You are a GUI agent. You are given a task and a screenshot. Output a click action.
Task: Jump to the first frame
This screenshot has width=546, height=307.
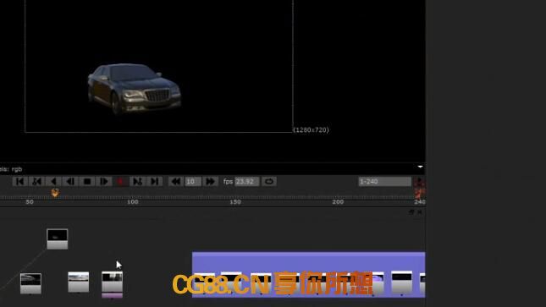pyautogui.click(x=19, y=181)
